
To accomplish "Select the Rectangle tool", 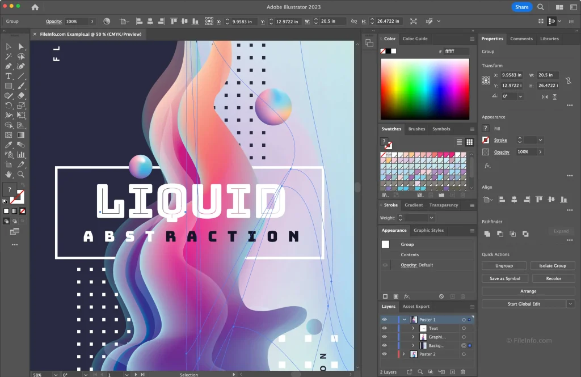I will point(9,86).
